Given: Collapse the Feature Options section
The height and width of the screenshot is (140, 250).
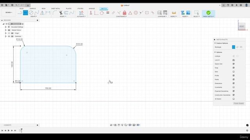Looking at the screenshot, I should coord(215,43).
